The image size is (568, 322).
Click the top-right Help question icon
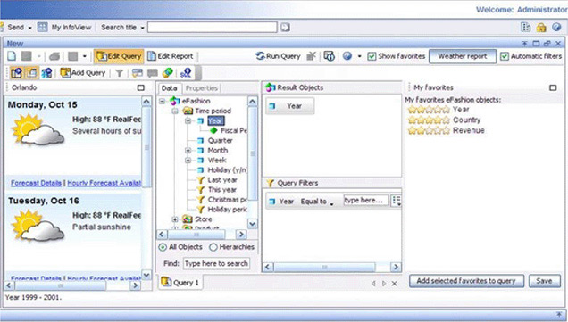point(556,27)
